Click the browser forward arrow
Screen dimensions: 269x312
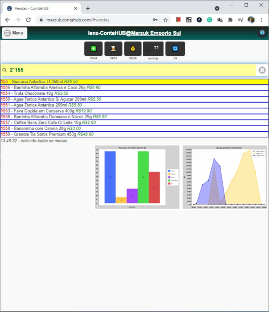coord(18,20)
